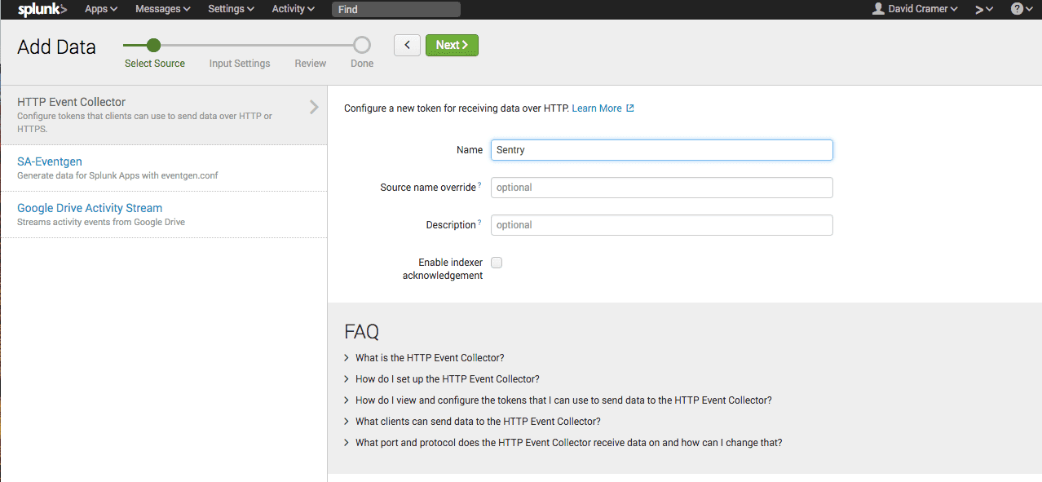Expand the HTTP Event Collector source entry
1042x482 pixels.
coord(312,106)
